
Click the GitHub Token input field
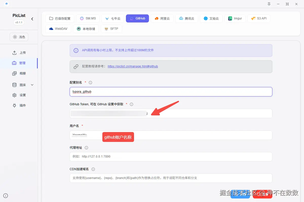171,113
